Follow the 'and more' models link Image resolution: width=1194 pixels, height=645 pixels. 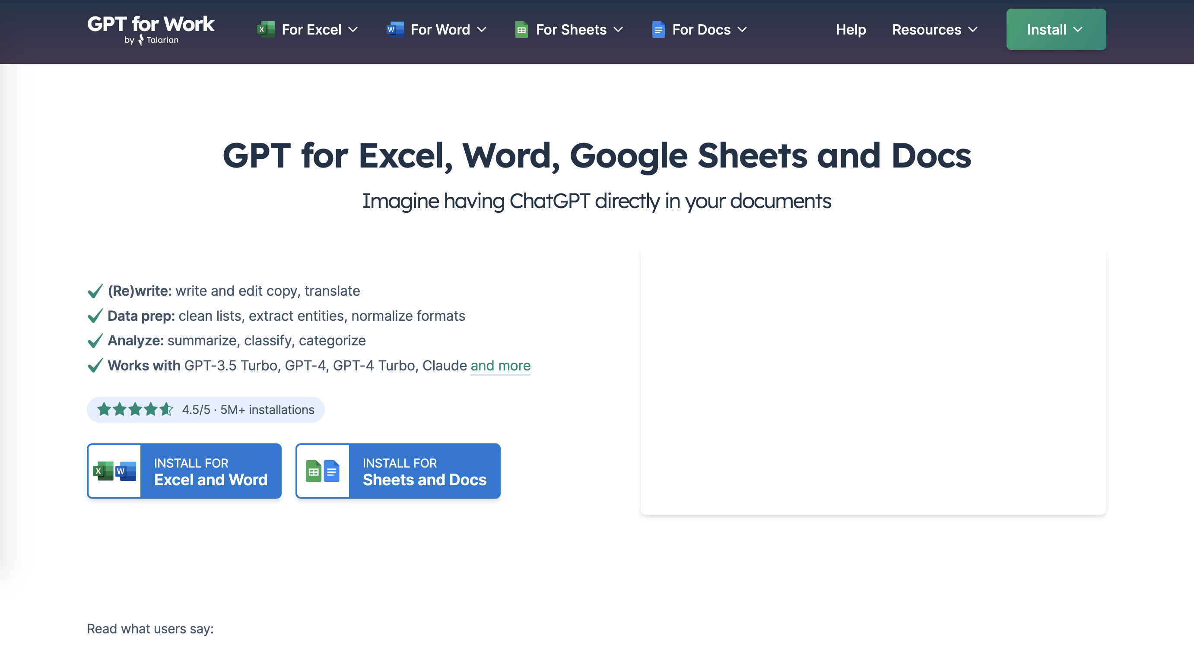(501, 366)
